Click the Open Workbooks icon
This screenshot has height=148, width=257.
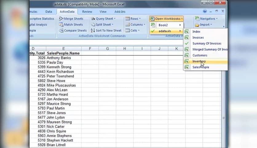(152, 19)
